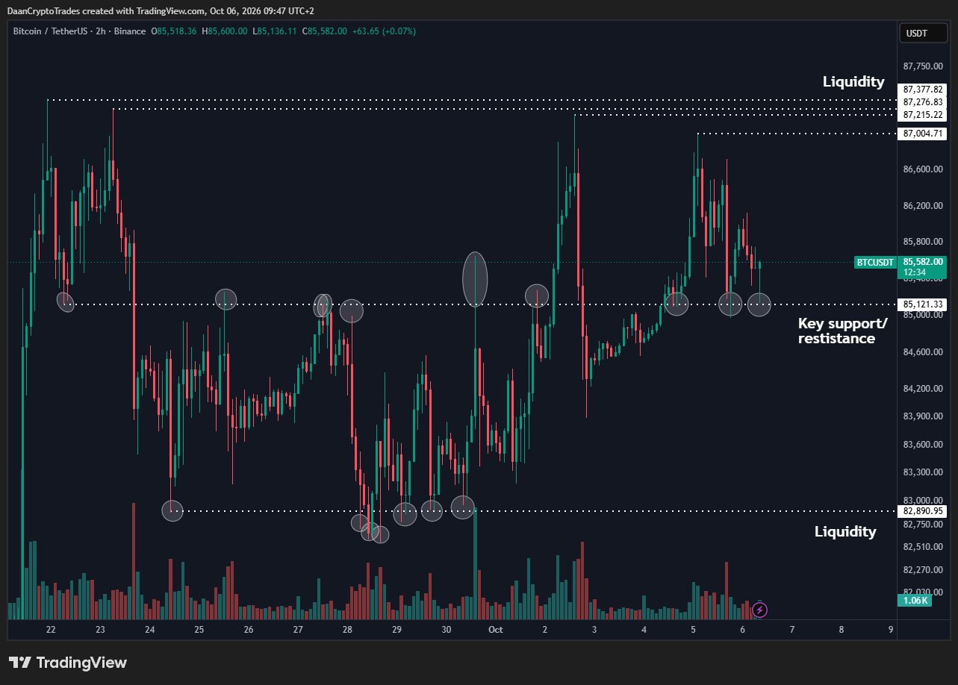Click the open value O85,518.36
958x685 pixels.
[174, 31]
